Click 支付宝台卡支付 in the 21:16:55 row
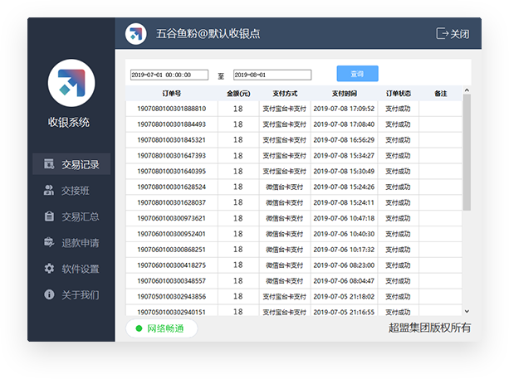The width and height of the screenshot is (509, 379). click(x=284, y=312)
